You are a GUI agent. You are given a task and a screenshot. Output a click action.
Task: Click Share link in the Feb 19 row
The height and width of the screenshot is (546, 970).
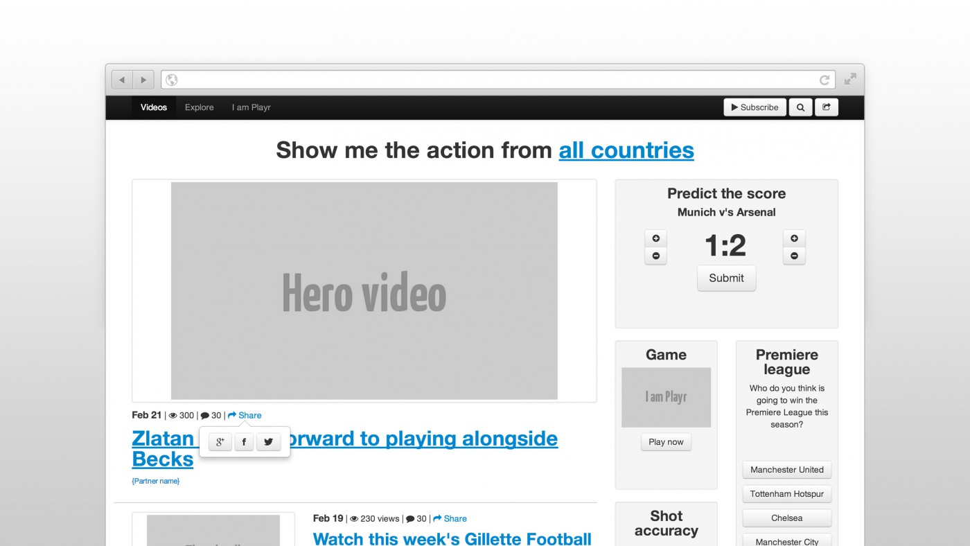point(450,519)
